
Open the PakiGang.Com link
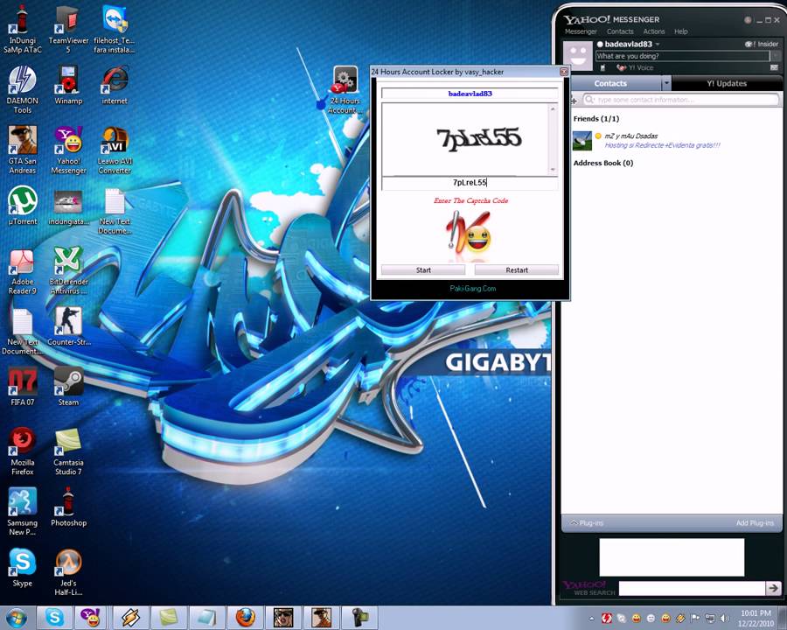[473, 289]
